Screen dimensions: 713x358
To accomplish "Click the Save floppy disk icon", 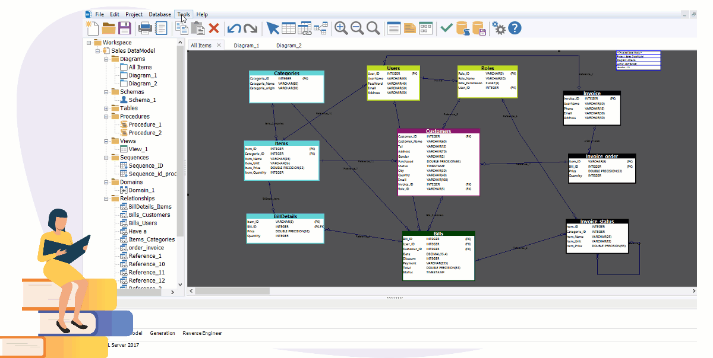I will click(124, 28).
